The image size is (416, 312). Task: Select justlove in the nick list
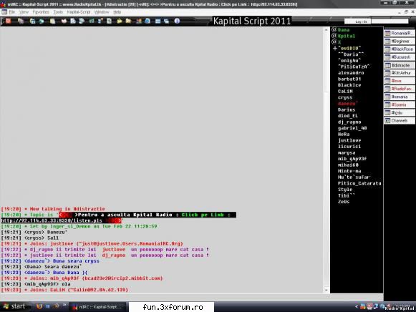coord(349,140)
